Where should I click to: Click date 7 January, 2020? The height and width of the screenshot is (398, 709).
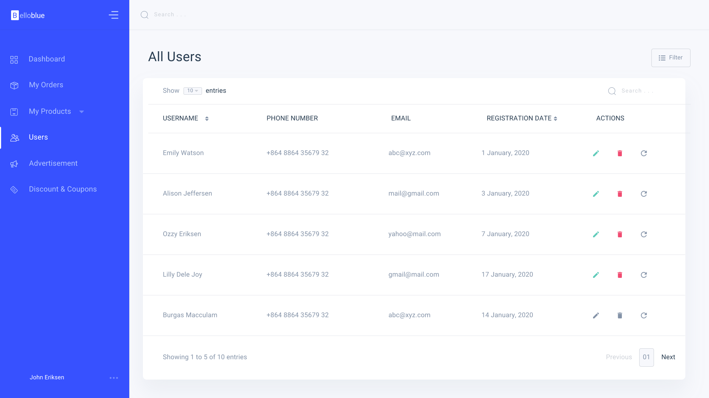click(505, 234)
